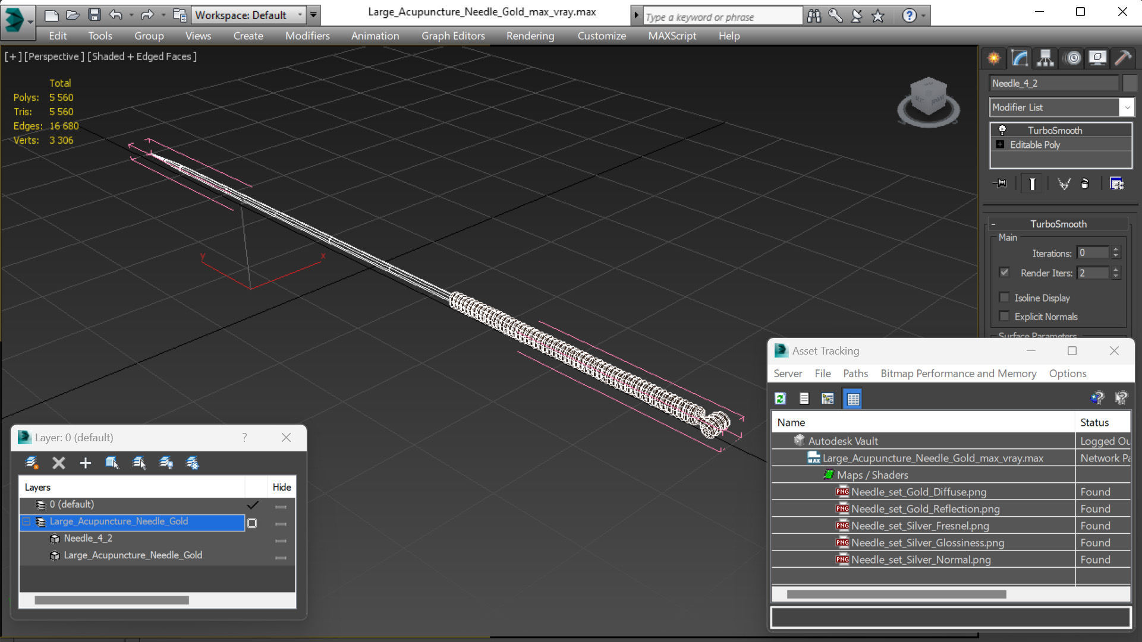Click the star favorites icon
1142x642 pixels.
pos(878,16)
